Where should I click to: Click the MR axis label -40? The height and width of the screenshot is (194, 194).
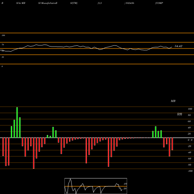(x=189, y=152)
